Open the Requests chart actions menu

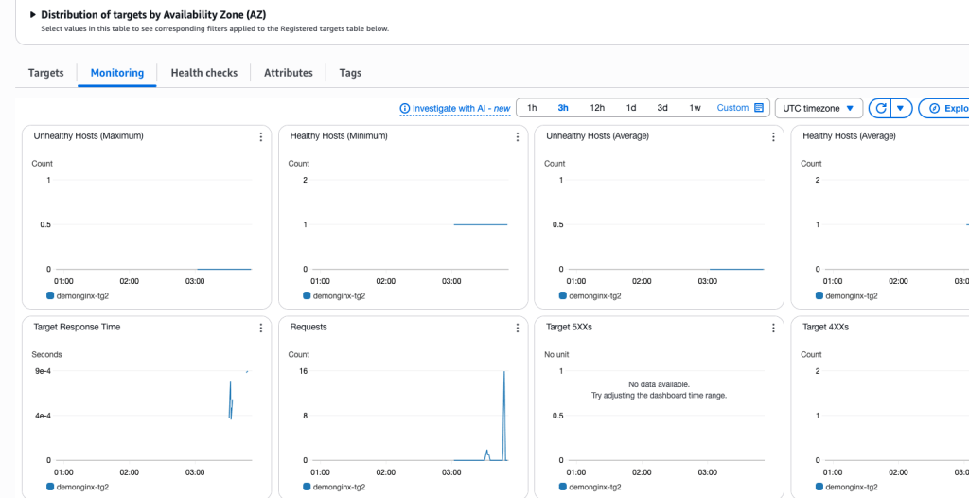(x=518, y=328)
